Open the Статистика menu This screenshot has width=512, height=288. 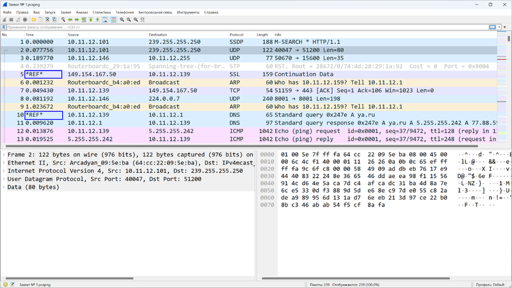[102, 12]
